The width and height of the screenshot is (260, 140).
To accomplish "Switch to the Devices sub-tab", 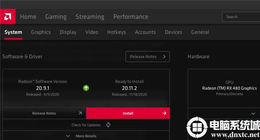I will [173, 32].
